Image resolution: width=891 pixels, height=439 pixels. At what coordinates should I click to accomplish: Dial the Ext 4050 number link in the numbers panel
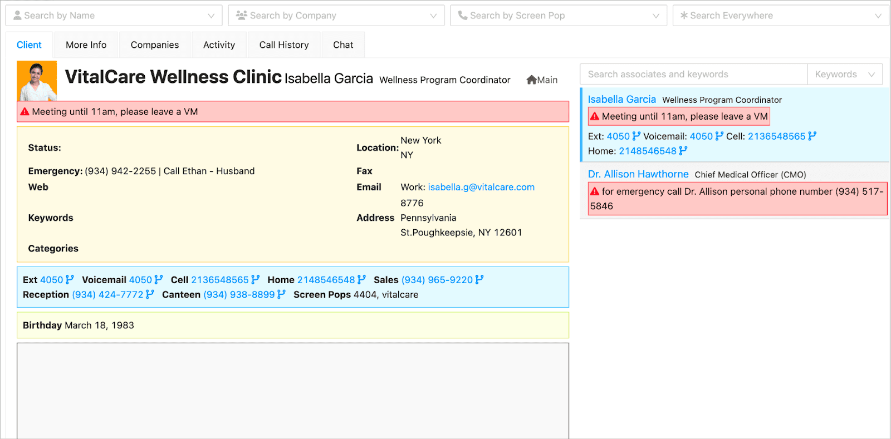tap(52, 280)
